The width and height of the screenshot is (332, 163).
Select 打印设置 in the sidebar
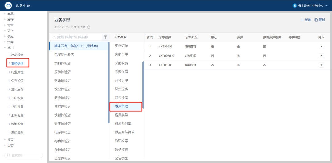coord(17,98)
